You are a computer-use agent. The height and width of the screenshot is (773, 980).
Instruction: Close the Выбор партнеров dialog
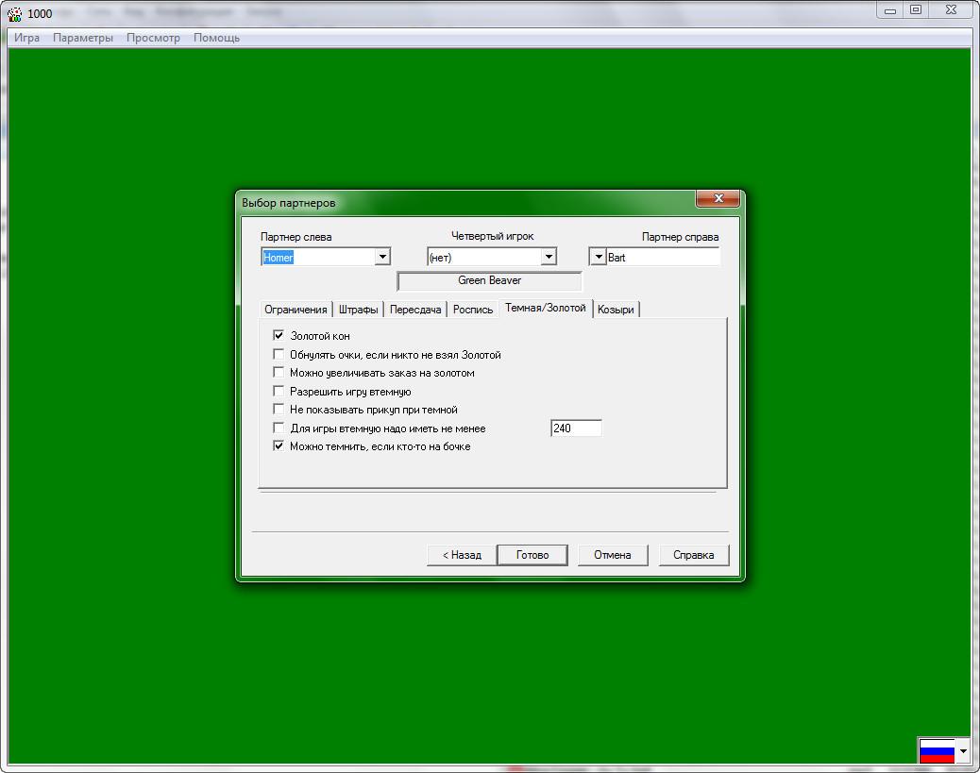(718, 199)
